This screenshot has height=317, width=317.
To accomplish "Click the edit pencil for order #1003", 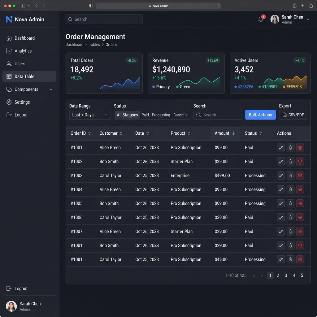I will 280,176.
